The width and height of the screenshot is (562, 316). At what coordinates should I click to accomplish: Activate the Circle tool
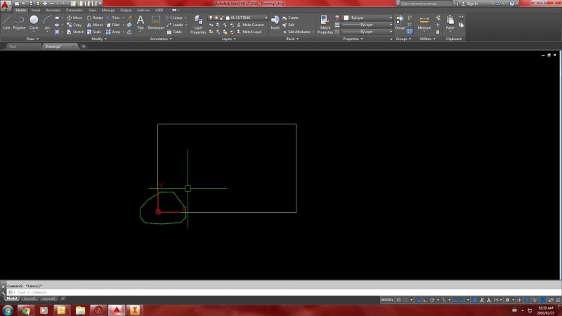[x=34, y=21]
